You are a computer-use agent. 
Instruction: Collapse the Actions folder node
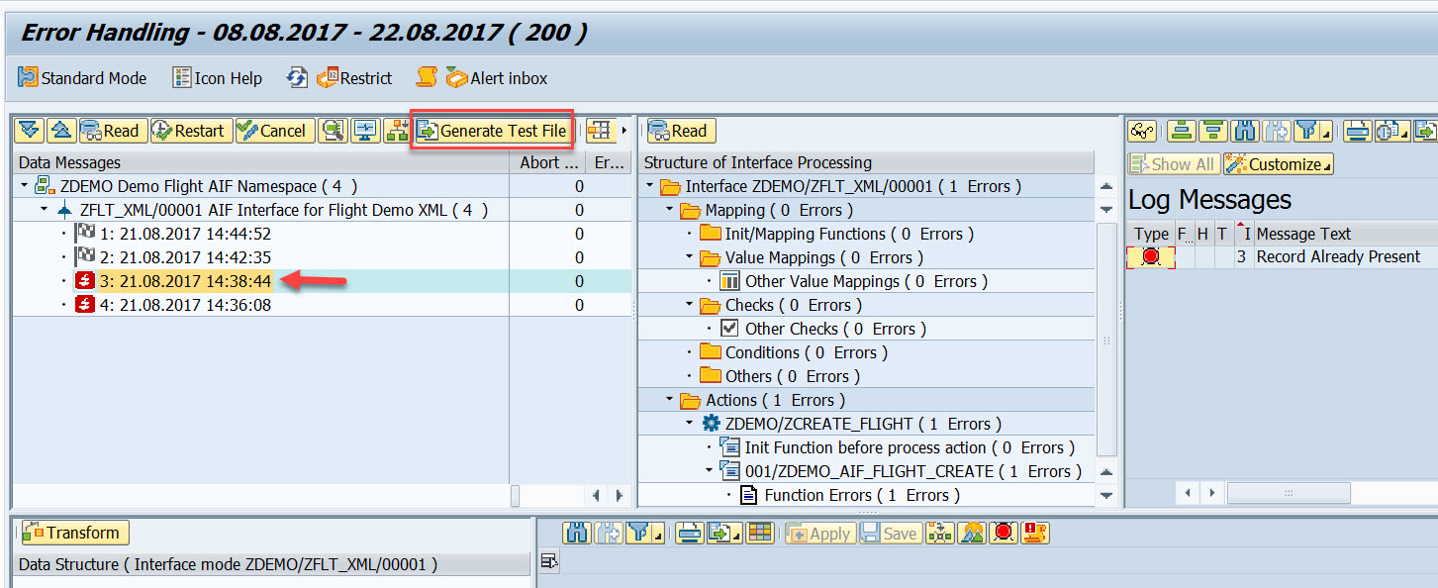pos(670,400)
